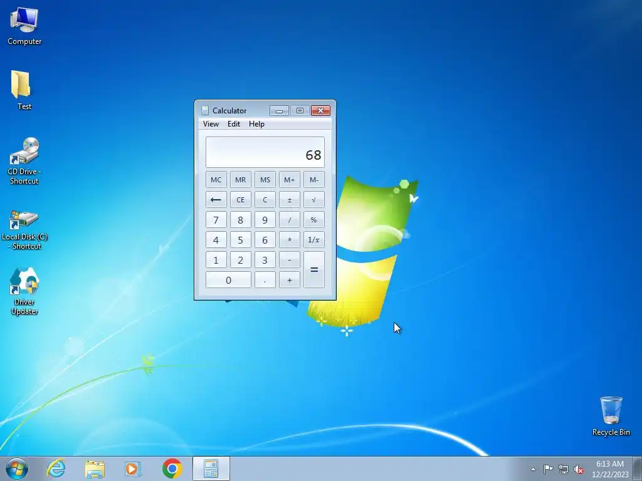
Task: Open the Calculator View menu
Action: click(x=211, y=124)
